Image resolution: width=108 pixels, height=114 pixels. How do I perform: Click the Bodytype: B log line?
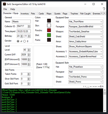coord(7,97)
